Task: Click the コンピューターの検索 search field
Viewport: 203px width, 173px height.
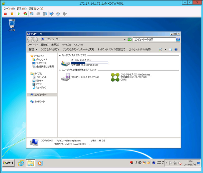Action: (154, 39)
